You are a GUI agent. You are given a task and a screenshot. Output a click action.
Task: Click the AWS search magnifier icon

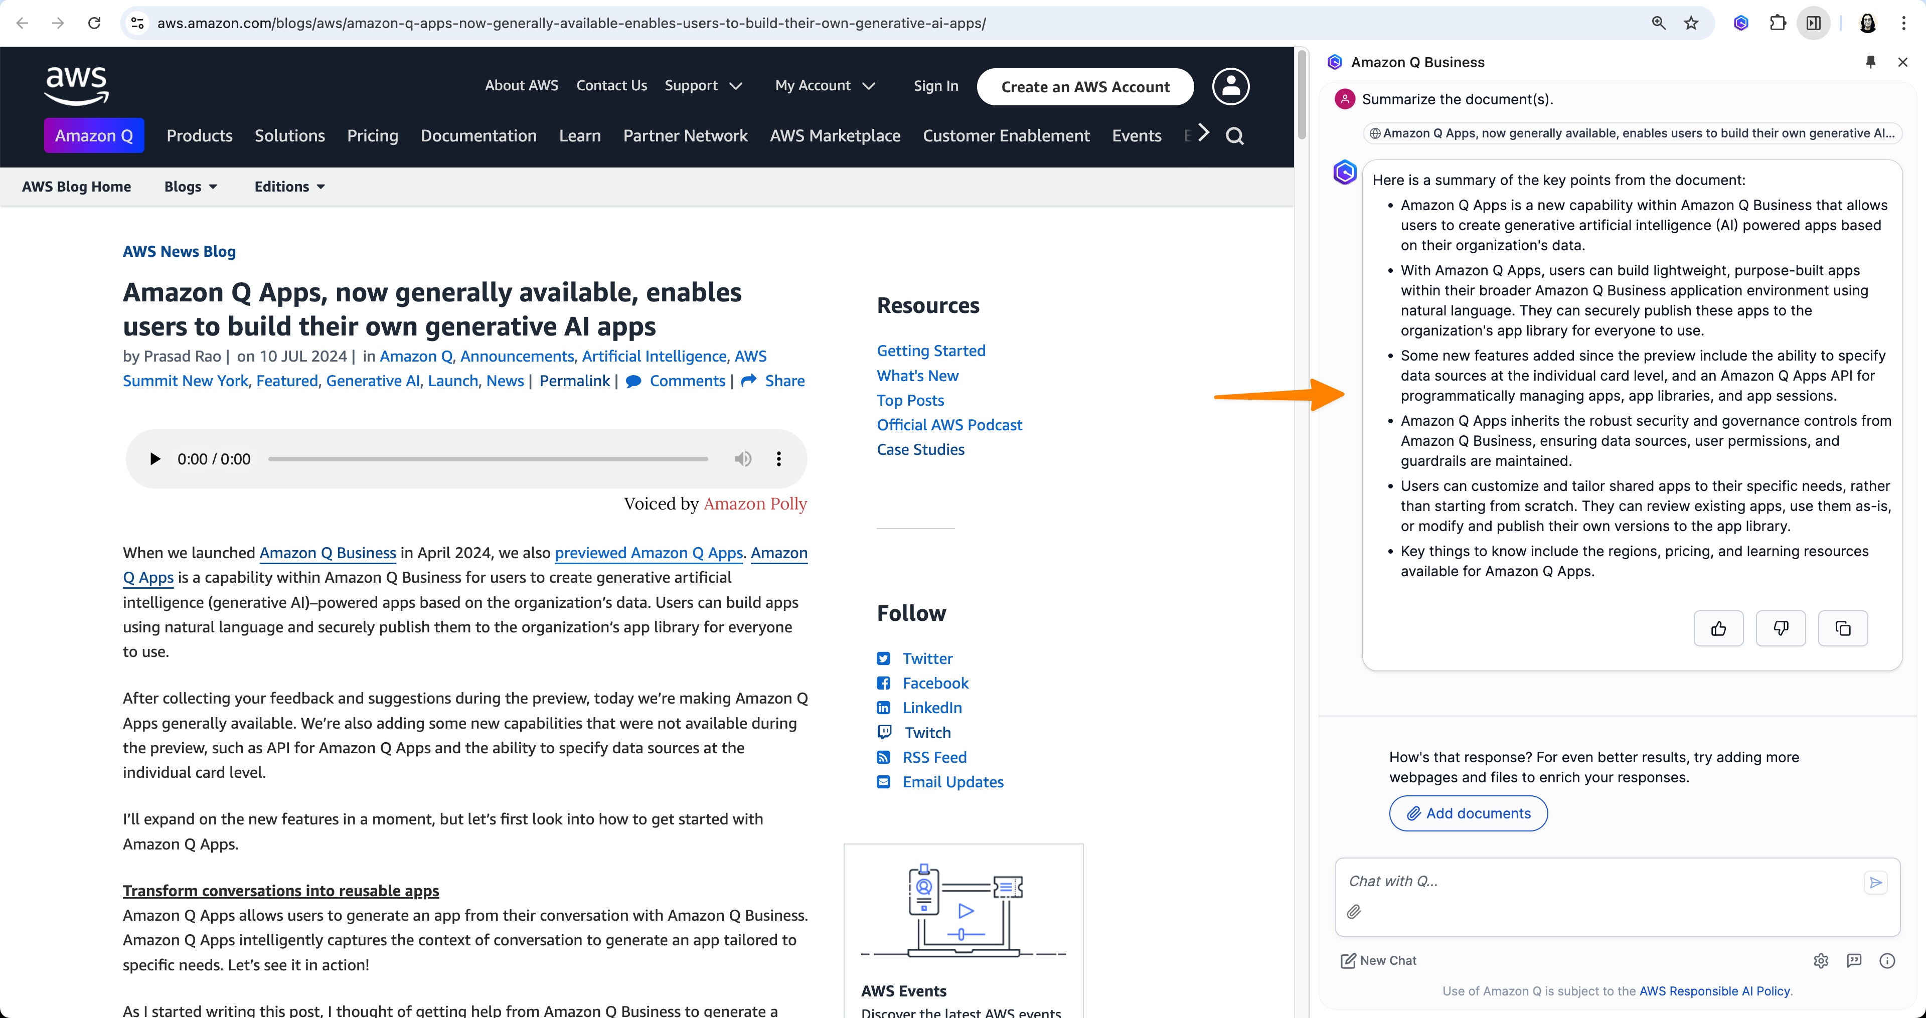pos(1235,136)
